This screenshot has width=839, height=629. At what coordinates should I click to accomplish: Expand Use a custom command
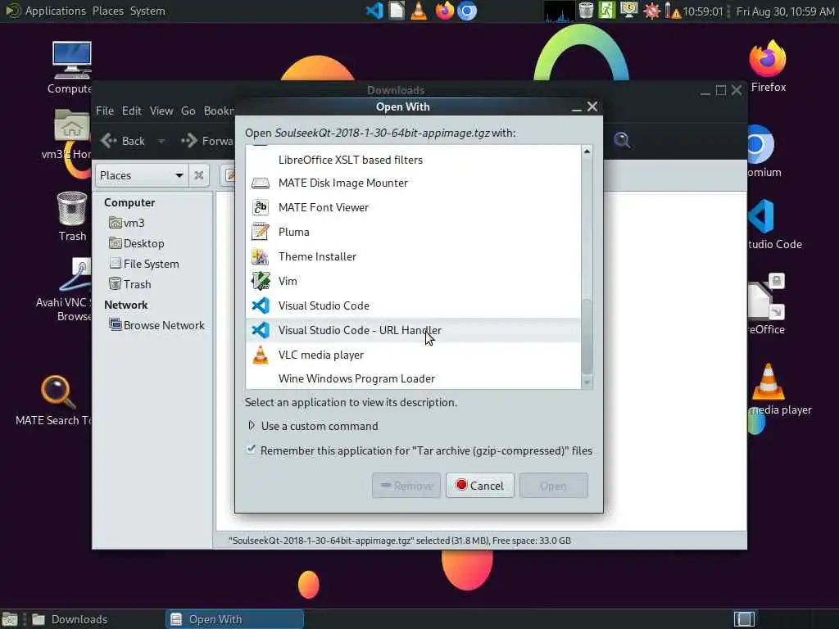pos(251,426)
